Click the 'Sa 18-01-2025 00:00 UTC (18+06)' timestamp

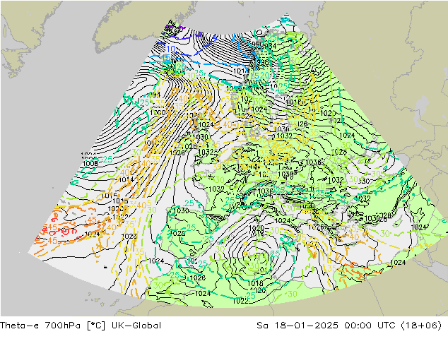349,326
